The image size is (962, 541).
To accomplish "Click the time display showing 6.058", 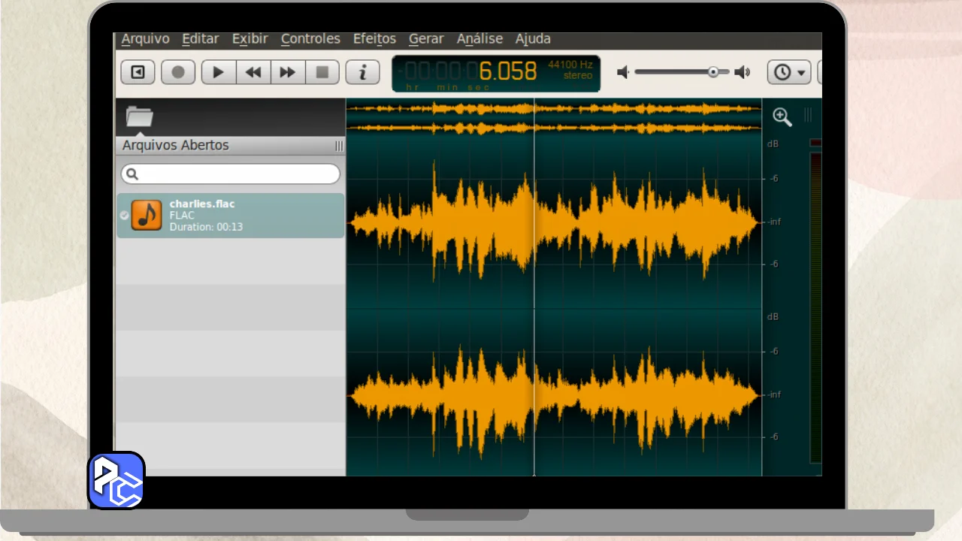I will tap(496, 73).
